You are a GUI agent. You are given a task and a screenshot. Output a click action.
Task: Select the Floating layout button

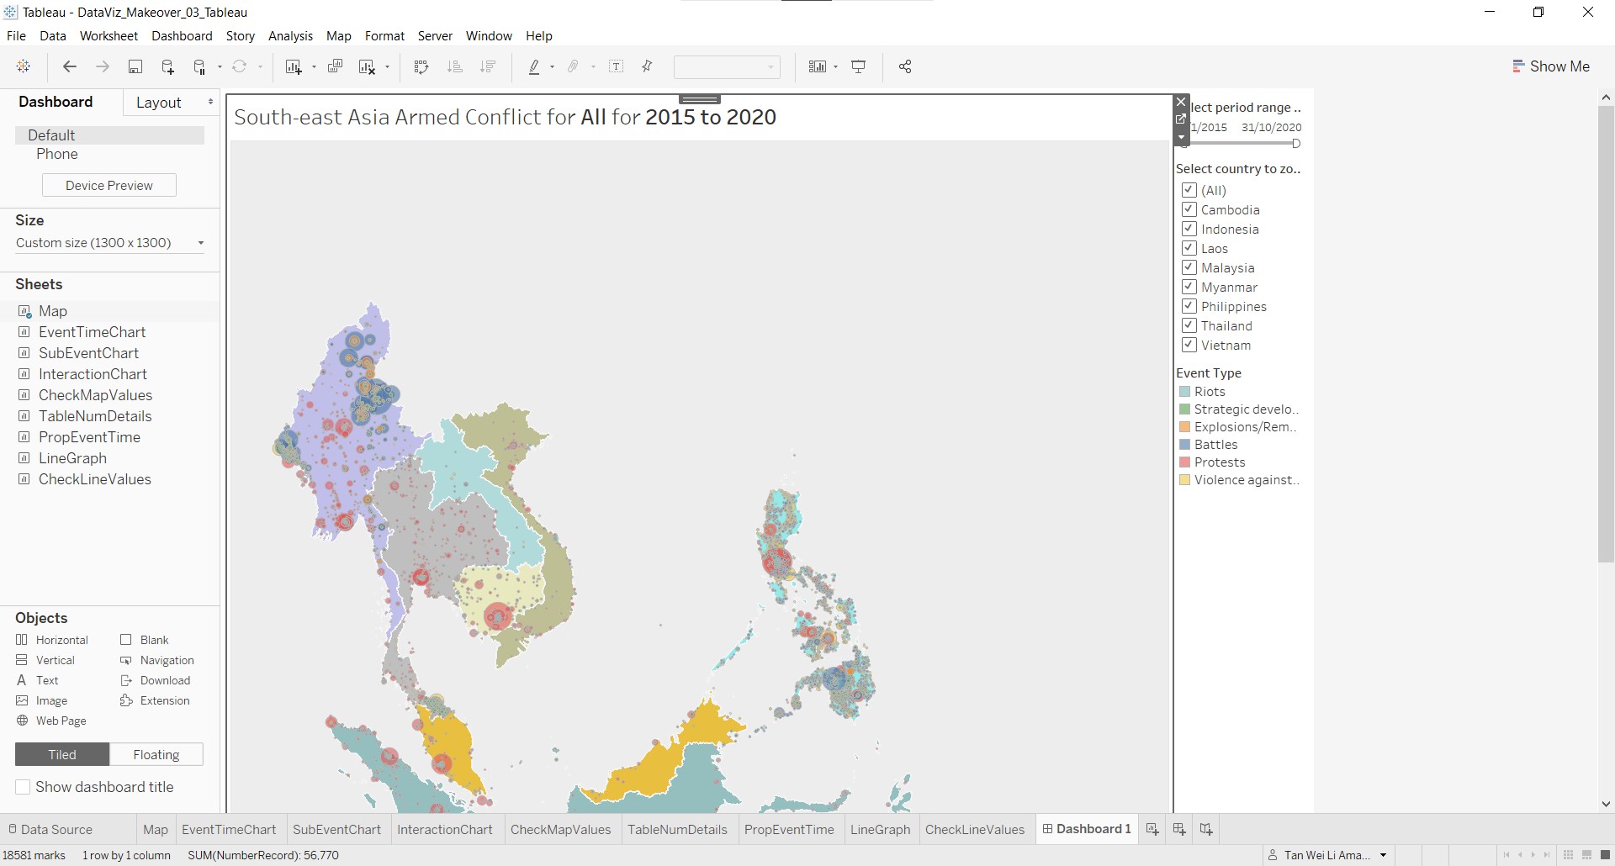pyautogui.click(x=156, y=755)
